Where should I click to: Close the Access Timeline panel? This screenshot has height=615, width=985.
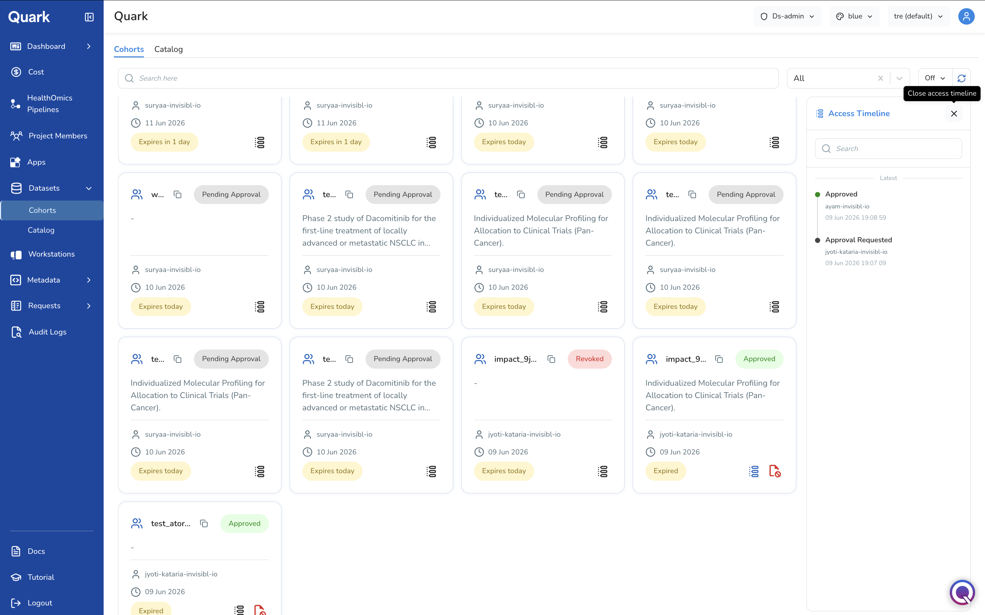(x=954, y=113)
